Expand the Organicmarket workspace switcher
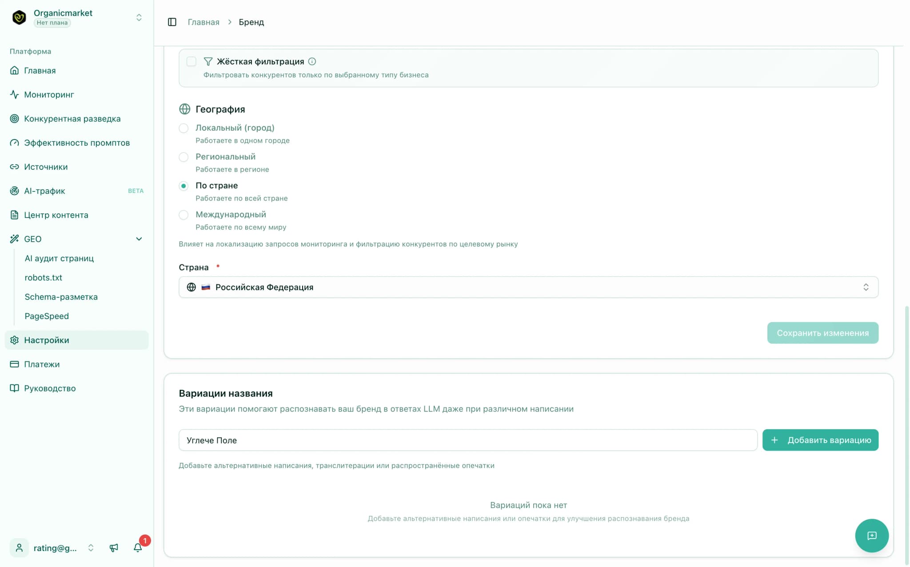 click(139, 17)
